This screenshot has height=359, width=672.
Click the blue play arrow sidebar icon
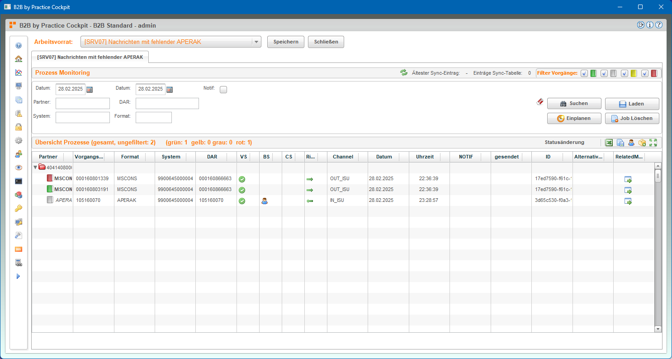point(19,276)
